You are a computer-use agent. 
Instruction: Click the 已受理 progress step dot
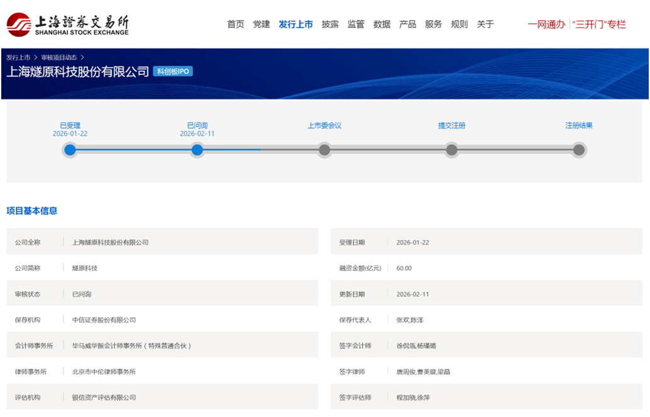70,149
